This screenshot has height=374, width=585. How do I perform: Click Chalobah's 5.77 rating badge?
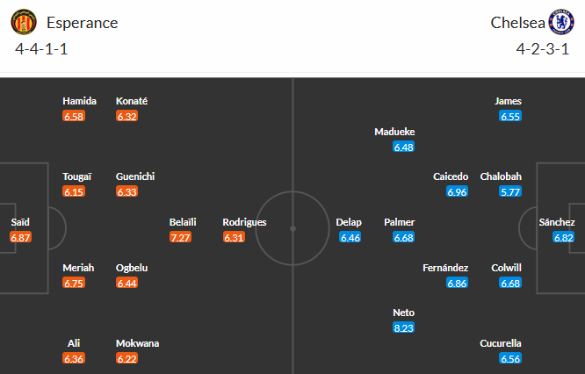510,191
